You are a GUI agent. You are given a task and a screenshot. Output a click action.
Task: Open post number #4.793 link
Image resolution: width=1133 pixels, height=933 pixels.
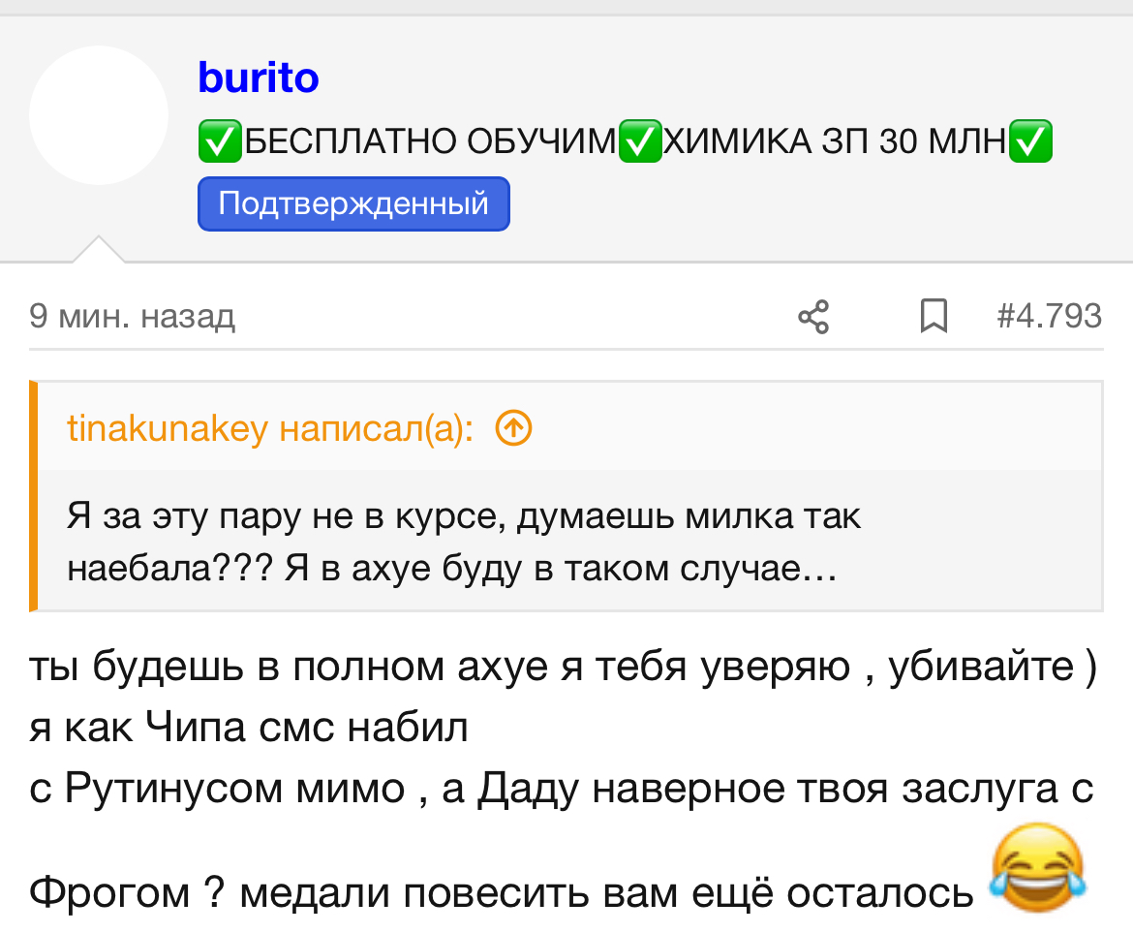click(x=1049, y=317)
